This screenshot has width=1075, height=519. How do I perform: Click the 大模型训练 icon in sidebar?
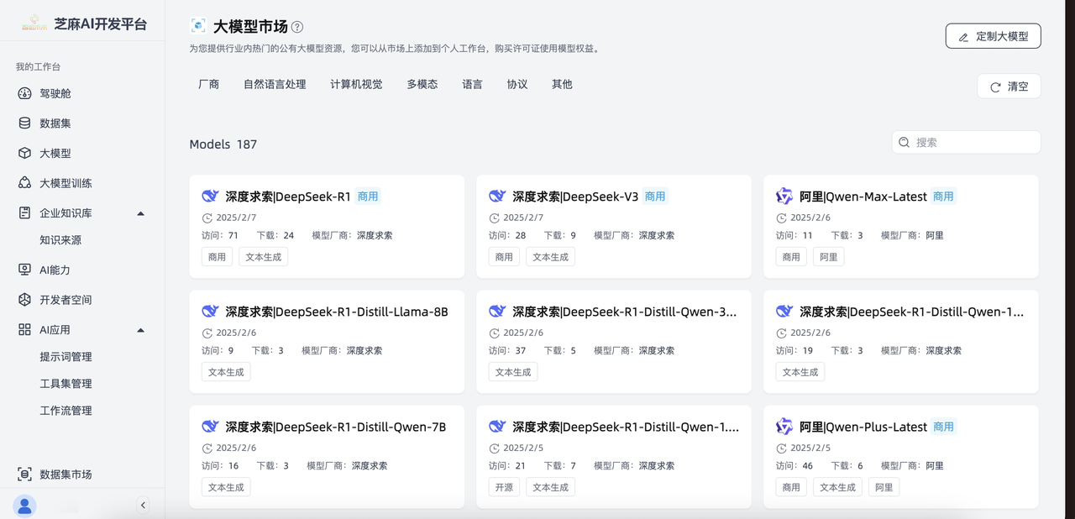[x=25, y=183]
